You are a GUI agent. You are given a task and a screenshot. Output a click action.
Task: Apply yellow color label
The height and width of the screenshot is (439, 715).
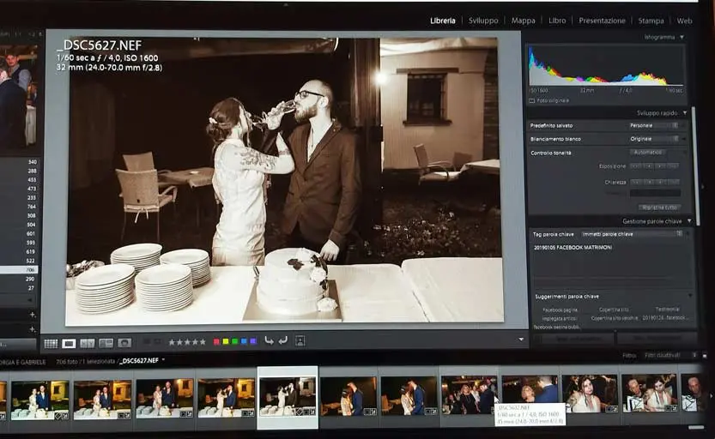click(x=226, y=341)
